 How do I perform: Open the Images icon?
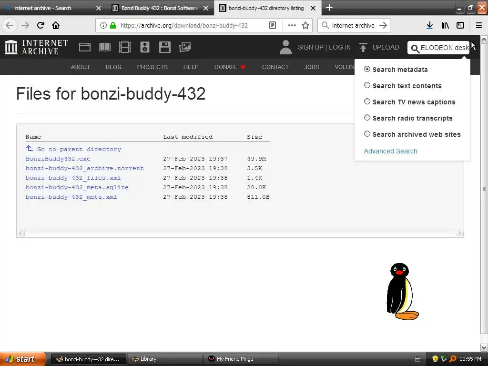click(x=185, y=47)
